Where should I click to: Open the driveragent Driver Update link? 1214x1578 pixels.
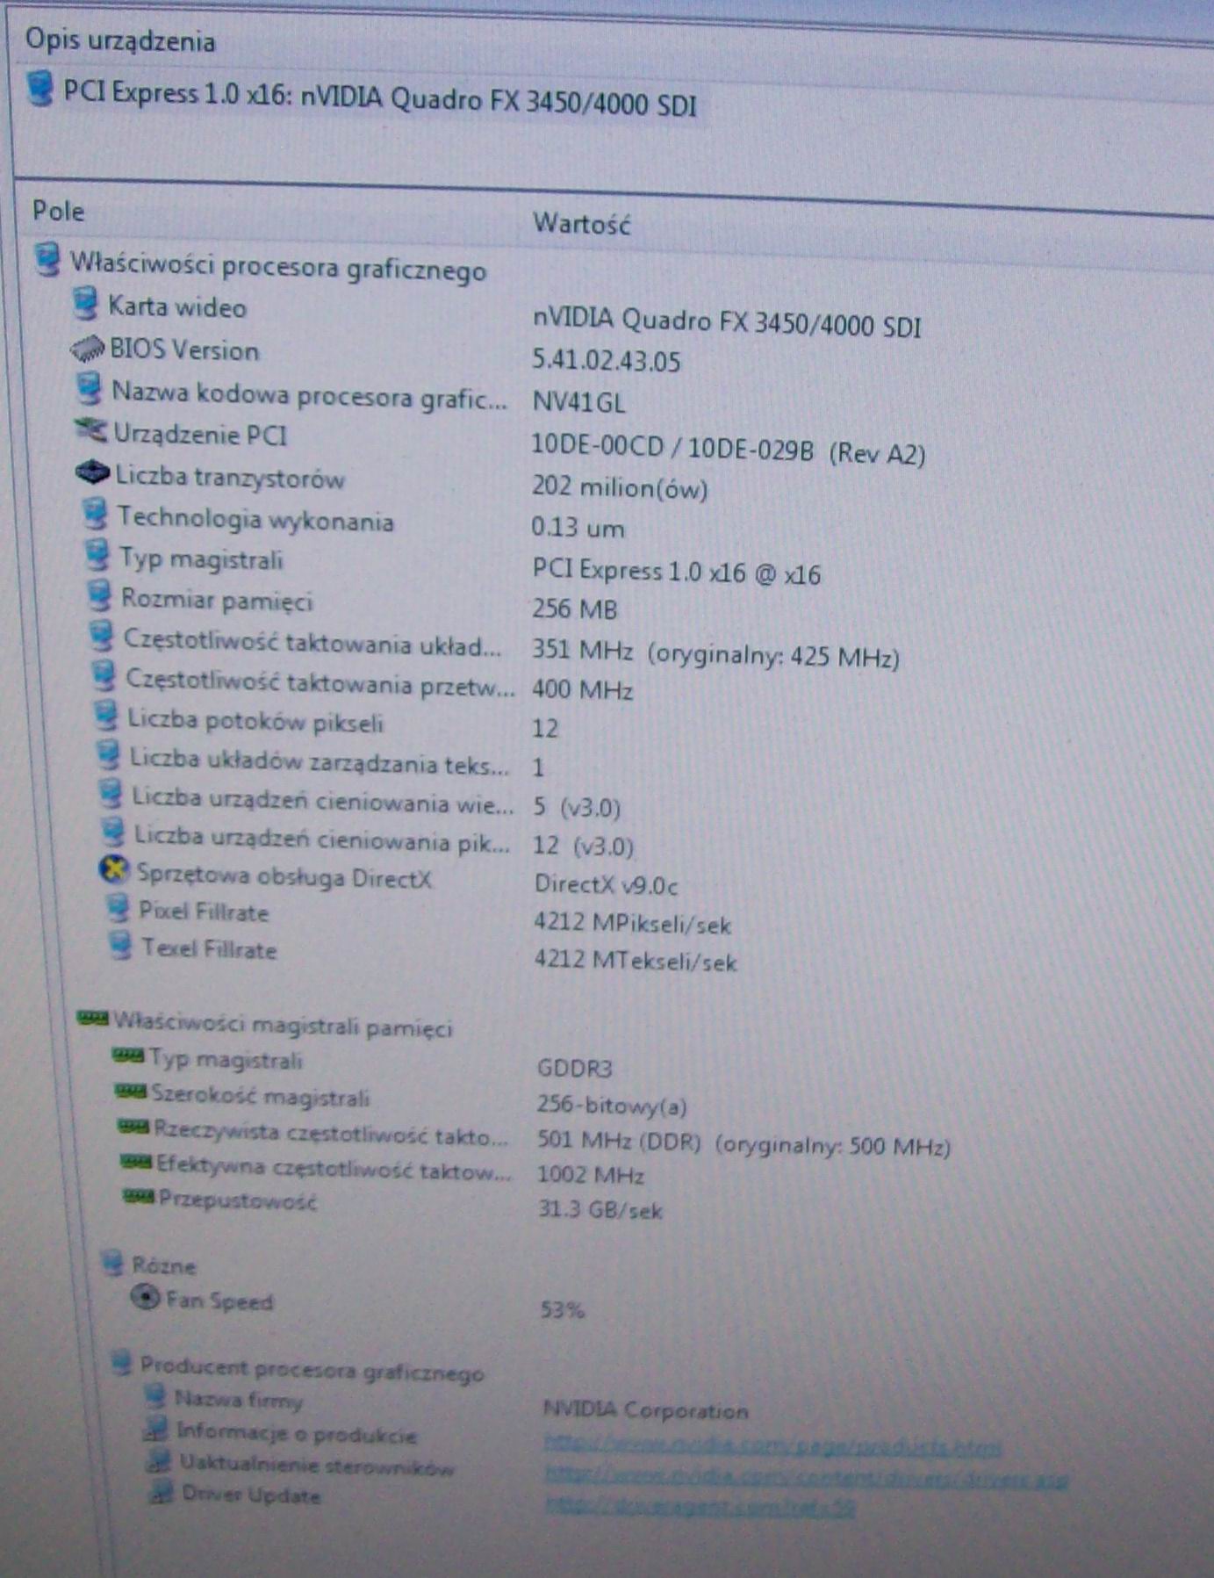[700, 1506]
